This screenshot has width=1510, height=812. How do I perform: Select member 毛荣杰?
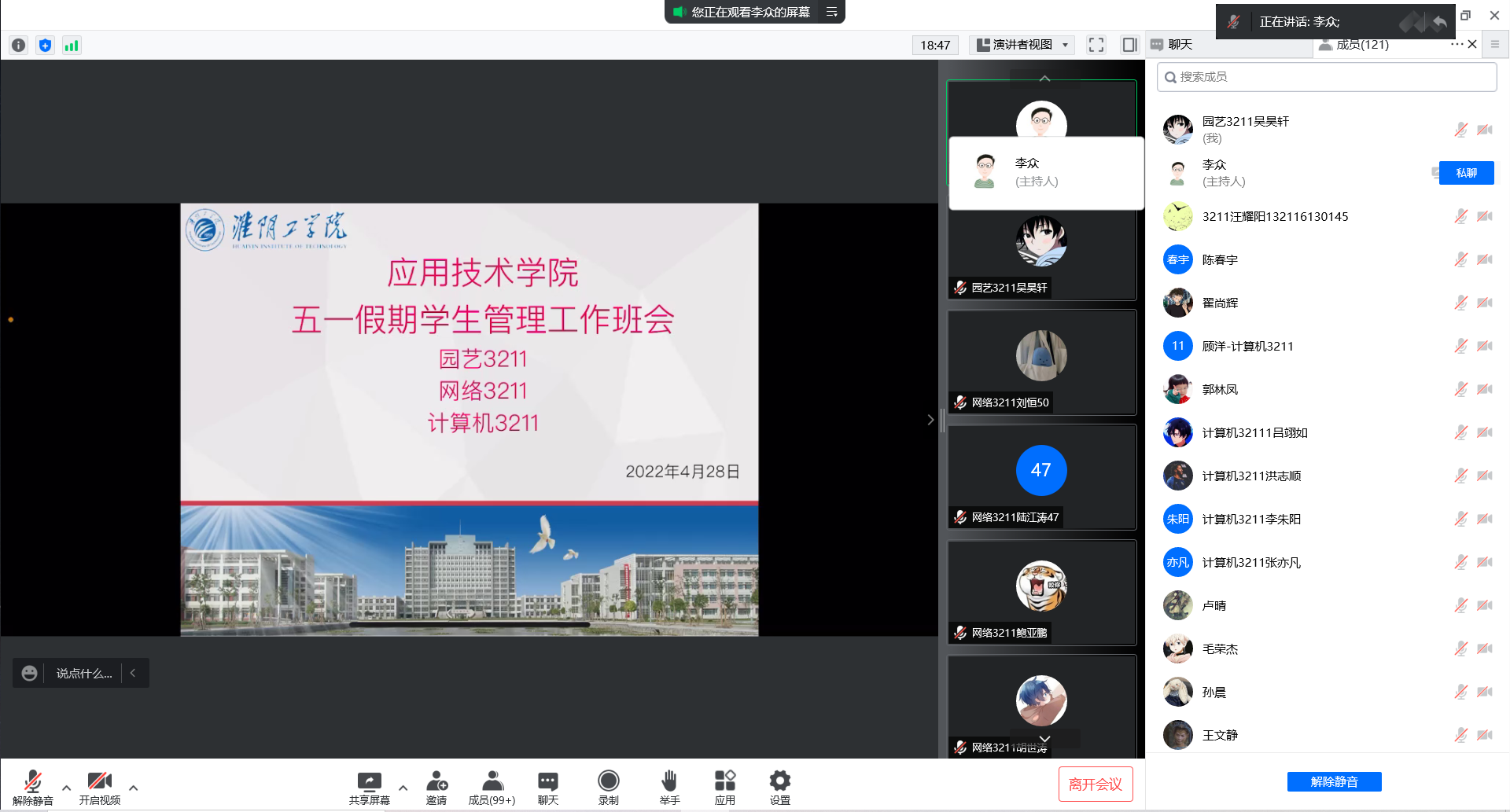(x=1327, y=648)
